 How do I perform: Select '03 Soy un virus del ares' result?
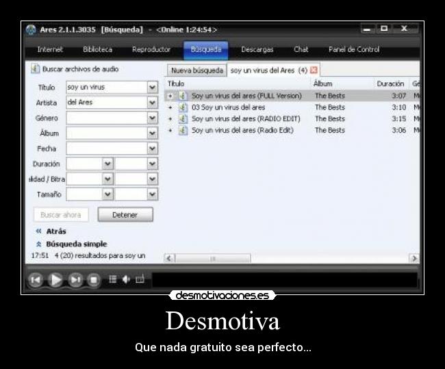228,107
